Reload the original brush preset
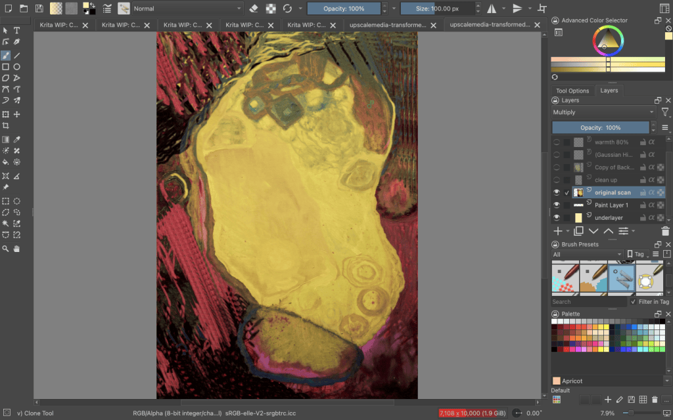This screenshot has height=420, width=673. [287, 8]
